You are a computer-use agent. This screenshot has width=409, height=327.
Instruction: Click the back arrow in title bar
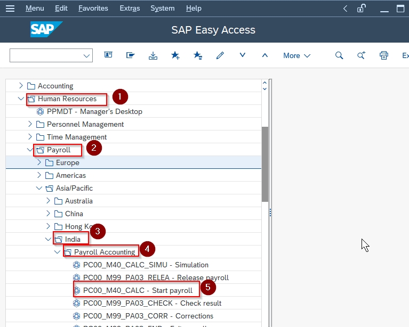point(345,9)
